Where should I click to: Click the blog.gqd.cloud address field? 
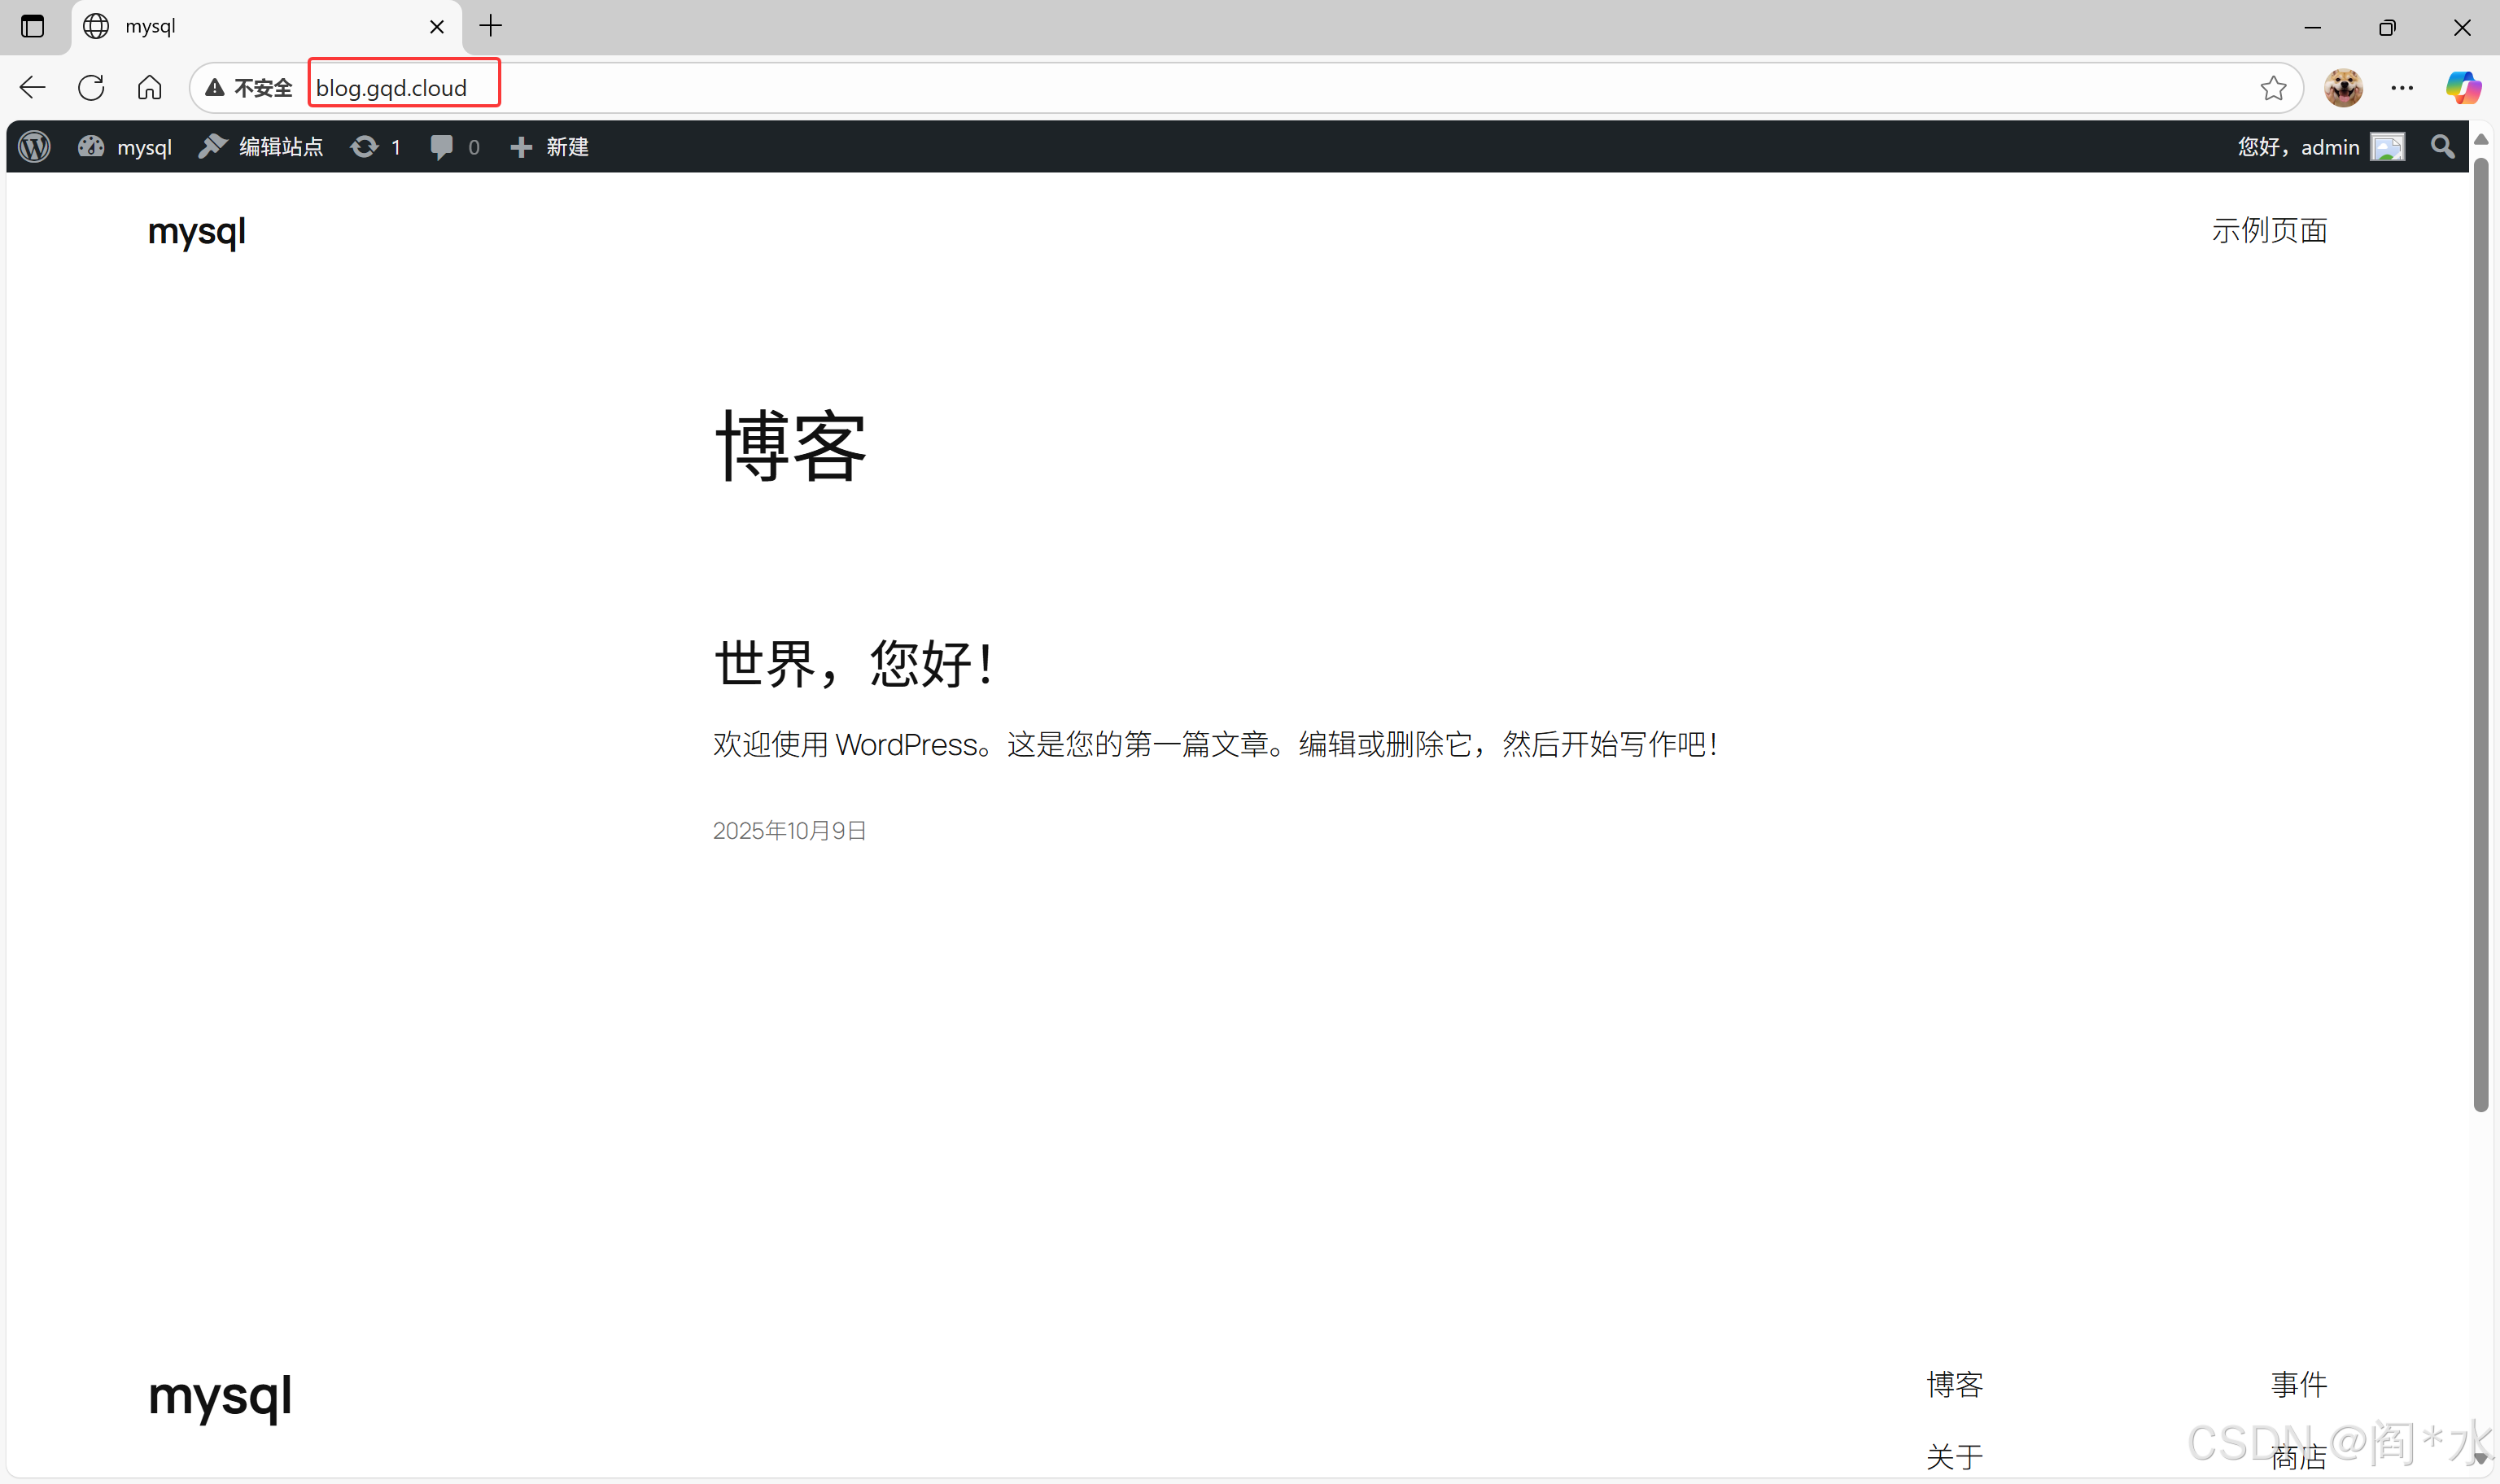[392, 88]
